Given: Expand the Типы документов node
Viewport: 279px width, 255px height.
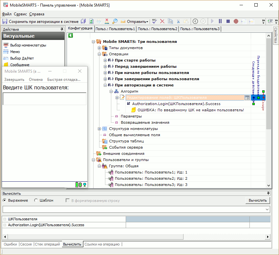Looking at the screenshot, I should tap(99, 48).
